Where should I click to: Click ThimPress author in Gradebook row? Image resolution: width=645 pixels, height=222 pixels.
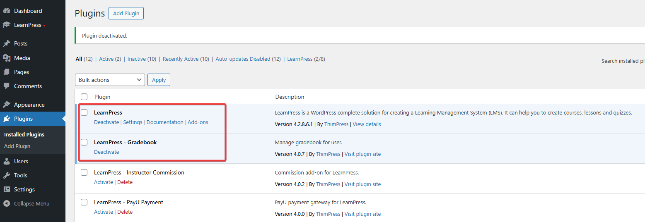tap(328, 154)
